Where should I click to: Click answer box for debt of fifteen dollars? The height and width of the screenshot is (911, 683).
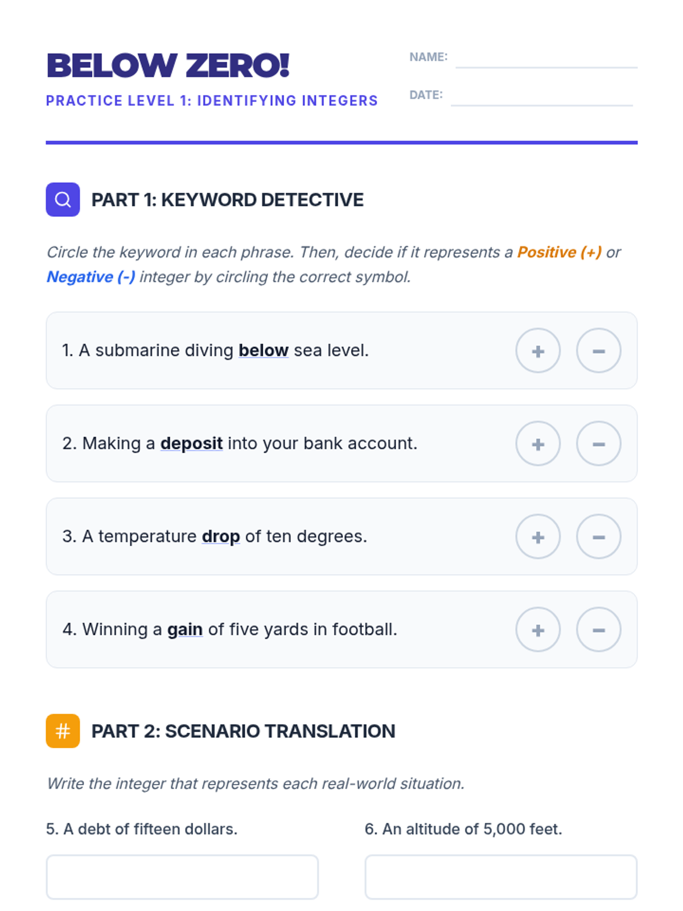coord(182,877)
